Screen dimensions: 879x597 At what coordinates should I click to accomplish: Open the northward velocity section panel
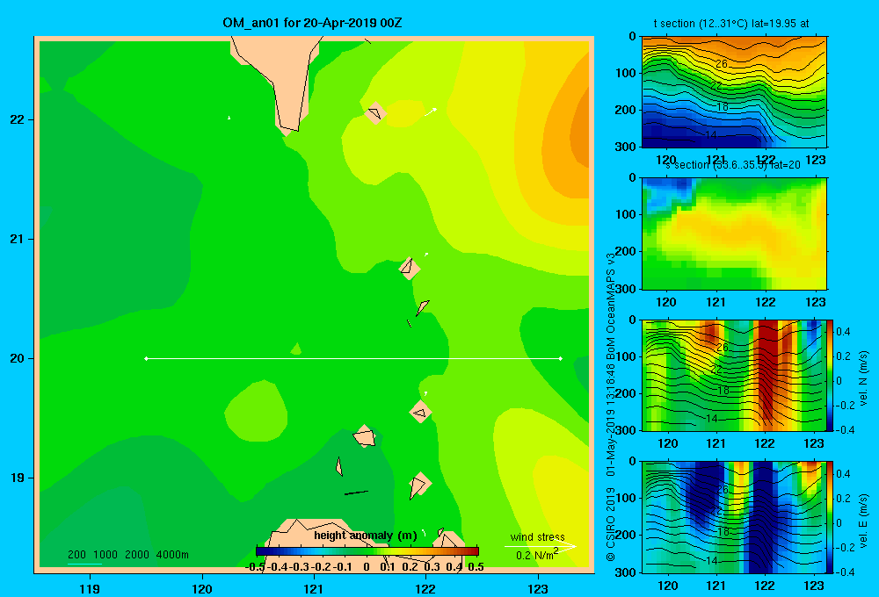click(734, 375)
